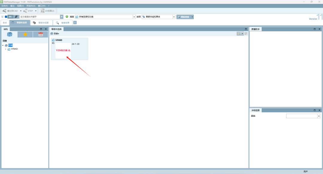Open the STEP format dropdown arrow
Viewport: 323px width, 174px height.
(36, 11)
